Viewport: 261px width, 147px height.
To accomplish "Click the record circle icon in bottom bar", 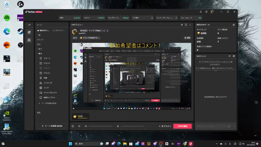I will point(73,126).
